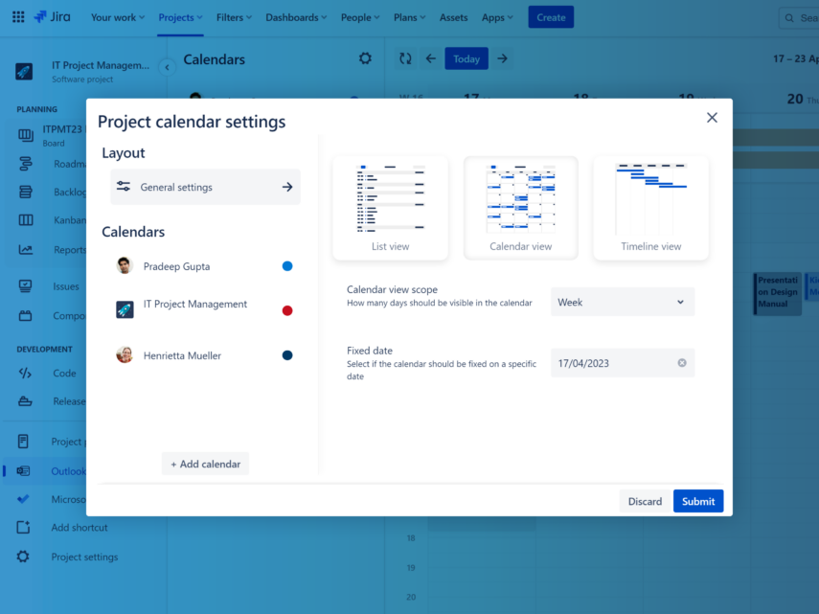Click the Fixed date input field
The height and width of the screenshot is (614, 819).
(623, 363)
